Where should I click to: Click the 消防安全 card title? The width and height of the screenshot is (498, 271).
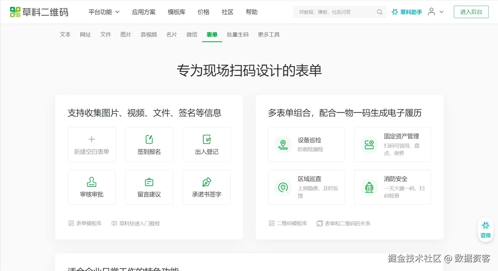396,179
